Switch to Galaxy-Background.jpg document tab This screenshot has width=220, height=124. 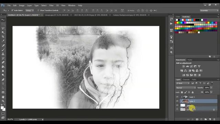click(130, 15)
